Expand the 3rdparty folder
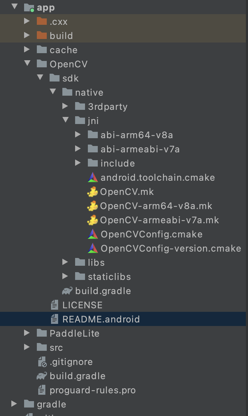This screenshot has height=416, width=248. tap(65, 106)
